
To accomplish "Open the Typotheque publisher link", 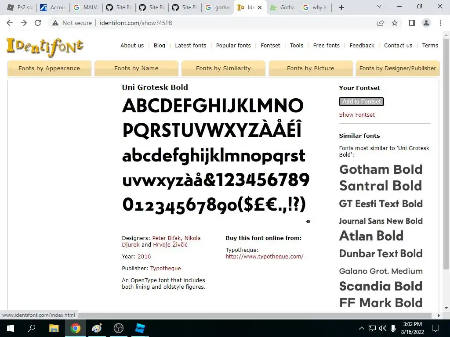I will click(x=166, y=268).
